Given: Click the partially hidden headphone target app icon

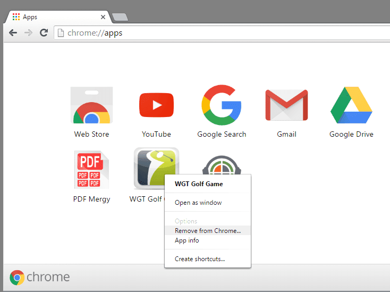Looking at the screenshot, I should (222, 165).
